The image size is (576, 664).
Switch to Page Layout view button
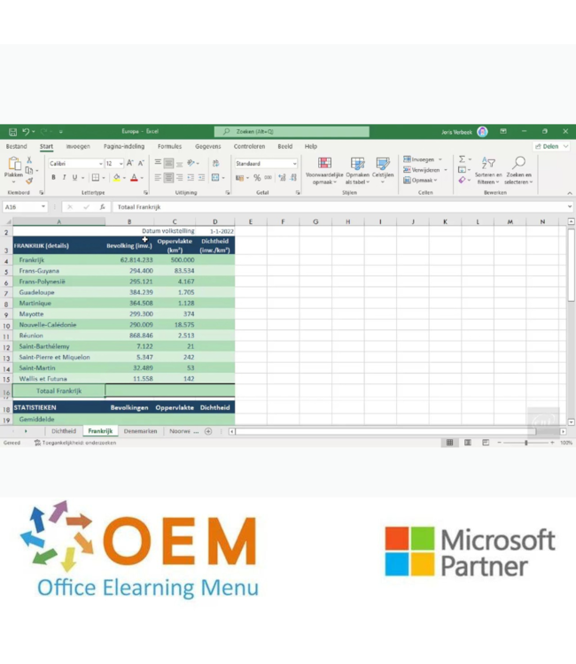point(468,443)
